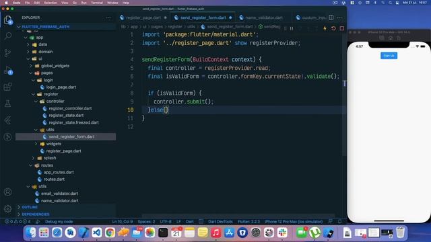Open email_validator.dart in the explorer
Image resolution: width=431 pixels, height=242 pixels.
pos(59,194)
